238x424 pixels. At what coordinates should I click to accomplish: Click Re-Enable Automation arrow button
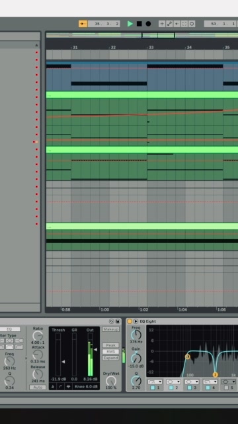click(x=177, y=24)
